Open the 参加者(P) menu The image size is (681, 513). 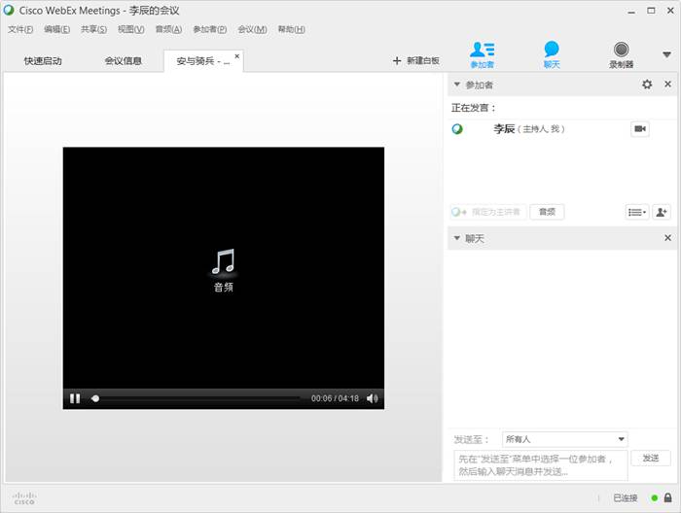pos(210,29)
